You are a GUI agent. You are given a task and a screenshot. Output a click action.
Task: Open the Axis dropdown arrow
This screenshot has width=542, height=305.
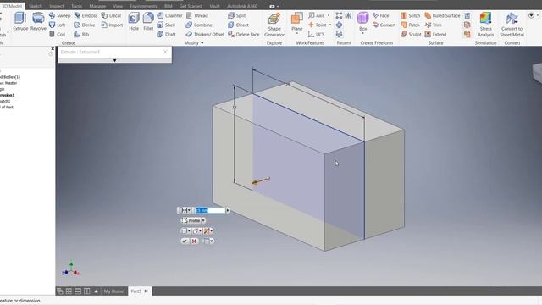(329, 15)
